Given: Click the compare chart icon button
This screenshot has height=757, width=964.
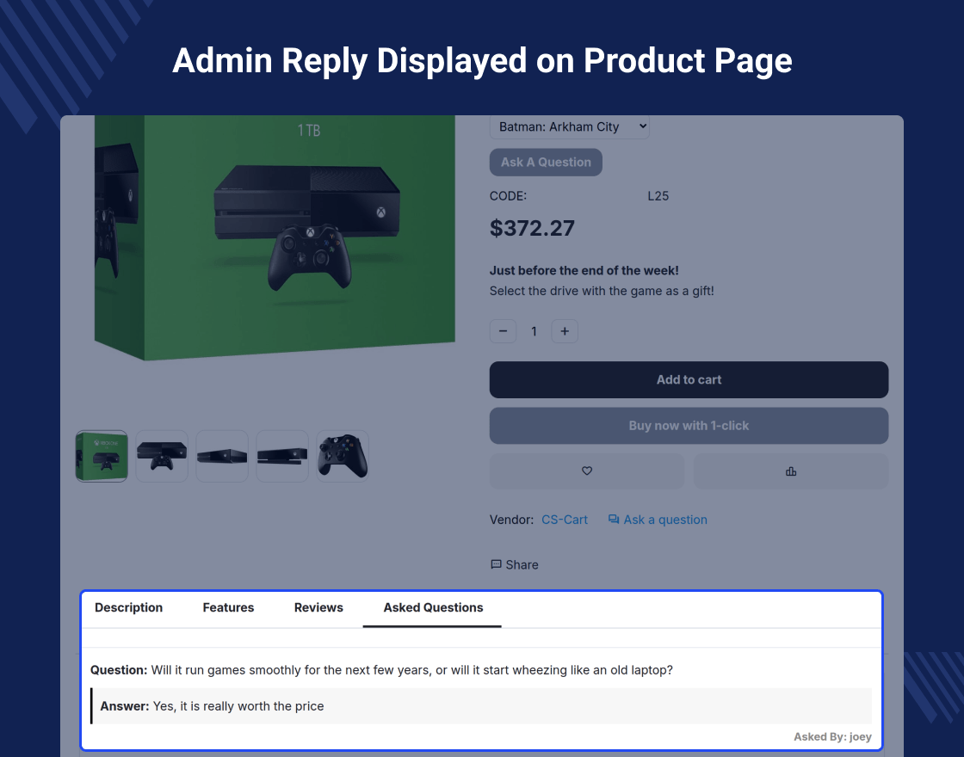Looking at the screenshot, I should (x=791, y=471).
